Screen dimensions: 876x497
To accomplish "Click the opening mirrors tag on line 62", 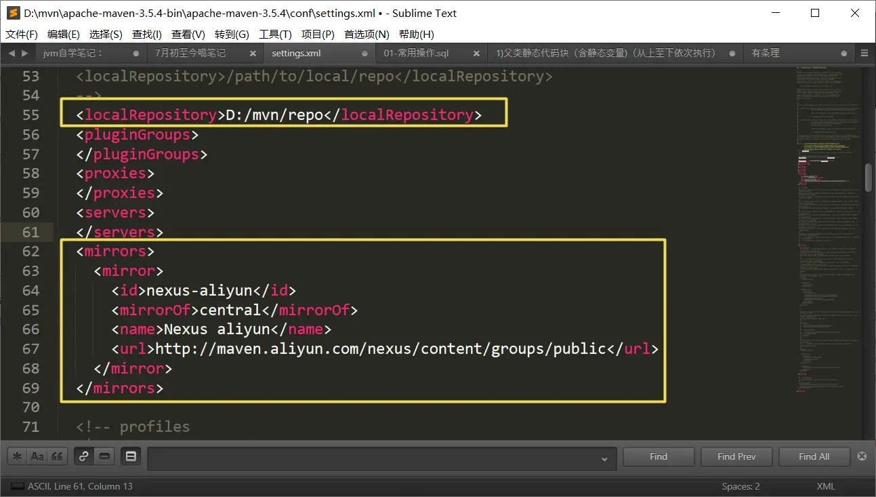I will [115, 252].
